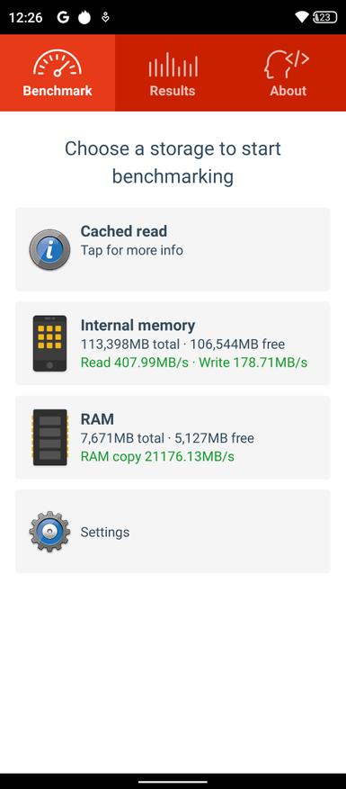Select the Benchmark tab label
The image size is (346, 789).
(x=58, y=91)
